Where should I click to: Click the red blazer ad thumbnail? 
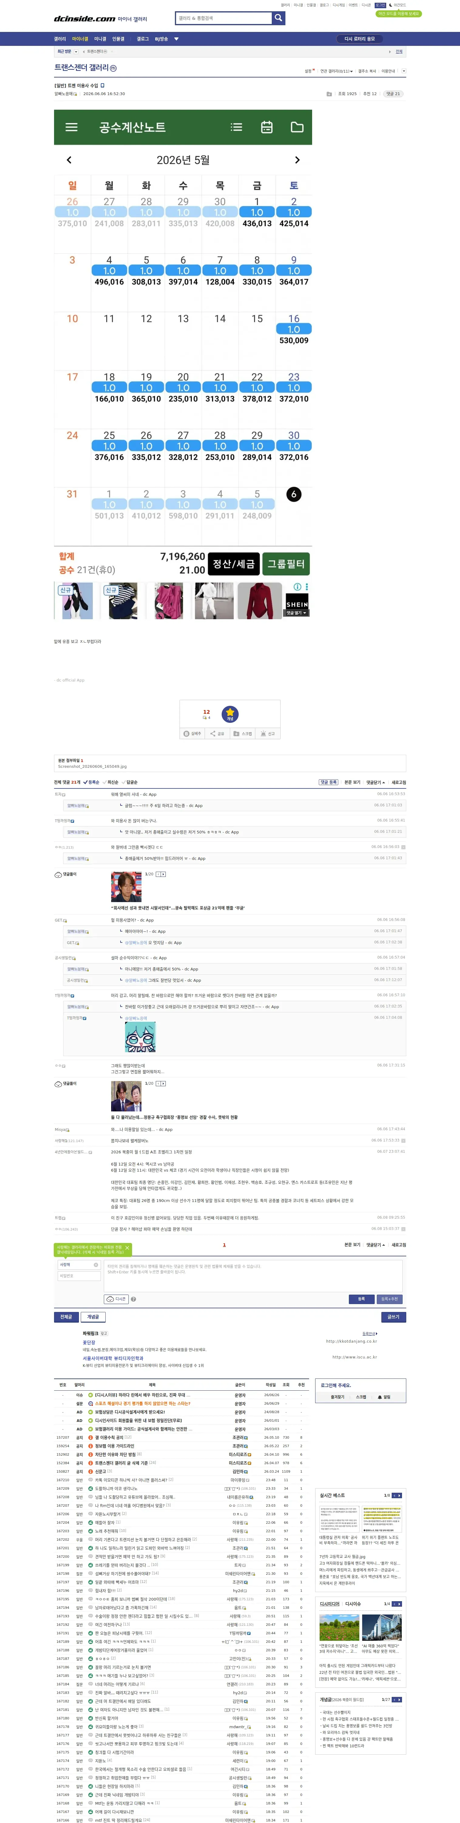pyautogui.click(x=260, y=601)
